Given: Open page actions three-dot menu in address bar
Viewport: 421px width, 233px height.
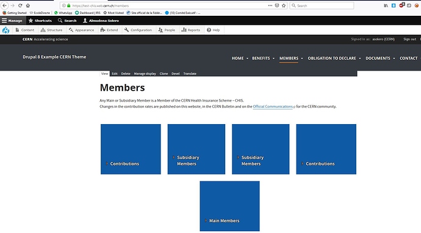Looking at the screenshot, I should [270, 5].
